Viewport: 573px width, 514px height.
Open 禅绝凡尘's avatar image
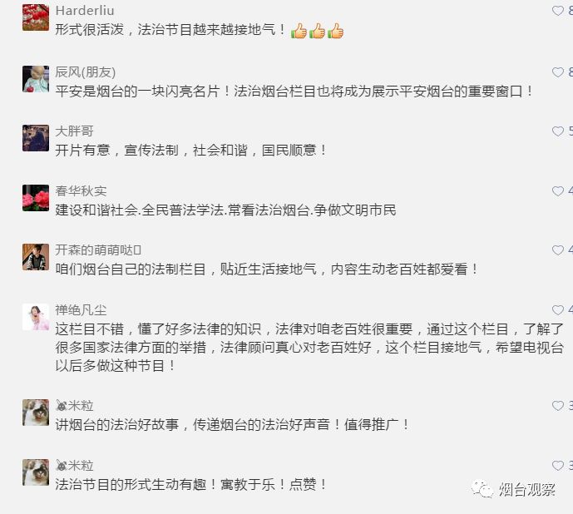(36, 317)
